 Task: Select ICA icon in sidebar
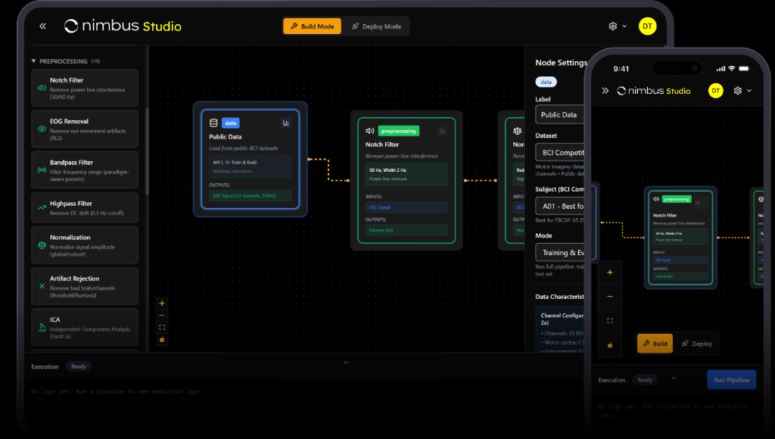click(x=42, y=327)
